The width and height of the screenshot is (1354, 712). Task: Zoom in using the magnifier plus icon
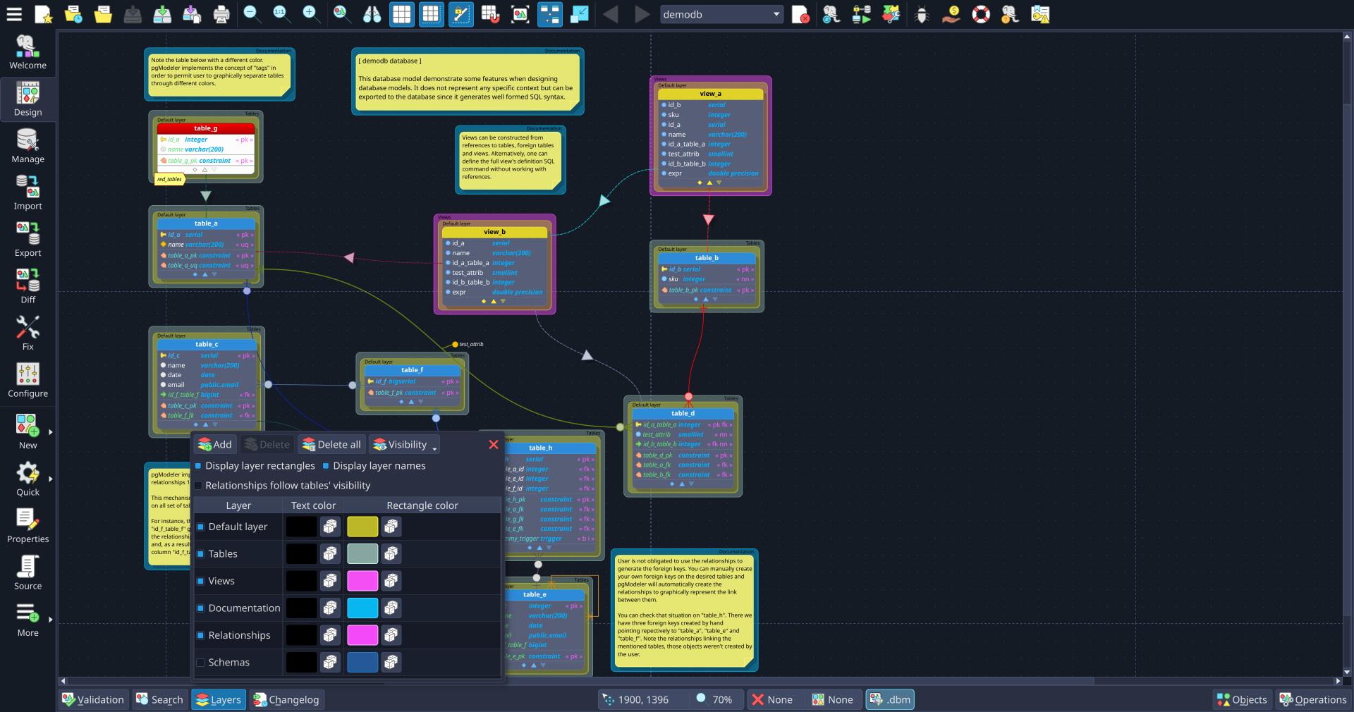[x=311, y=14]
